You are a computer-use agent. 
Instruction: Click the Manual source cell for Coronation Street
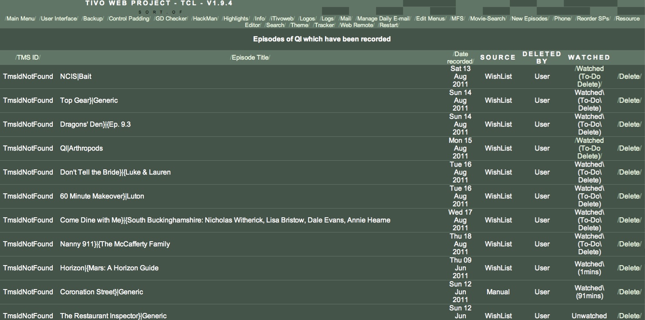(498, 292)
